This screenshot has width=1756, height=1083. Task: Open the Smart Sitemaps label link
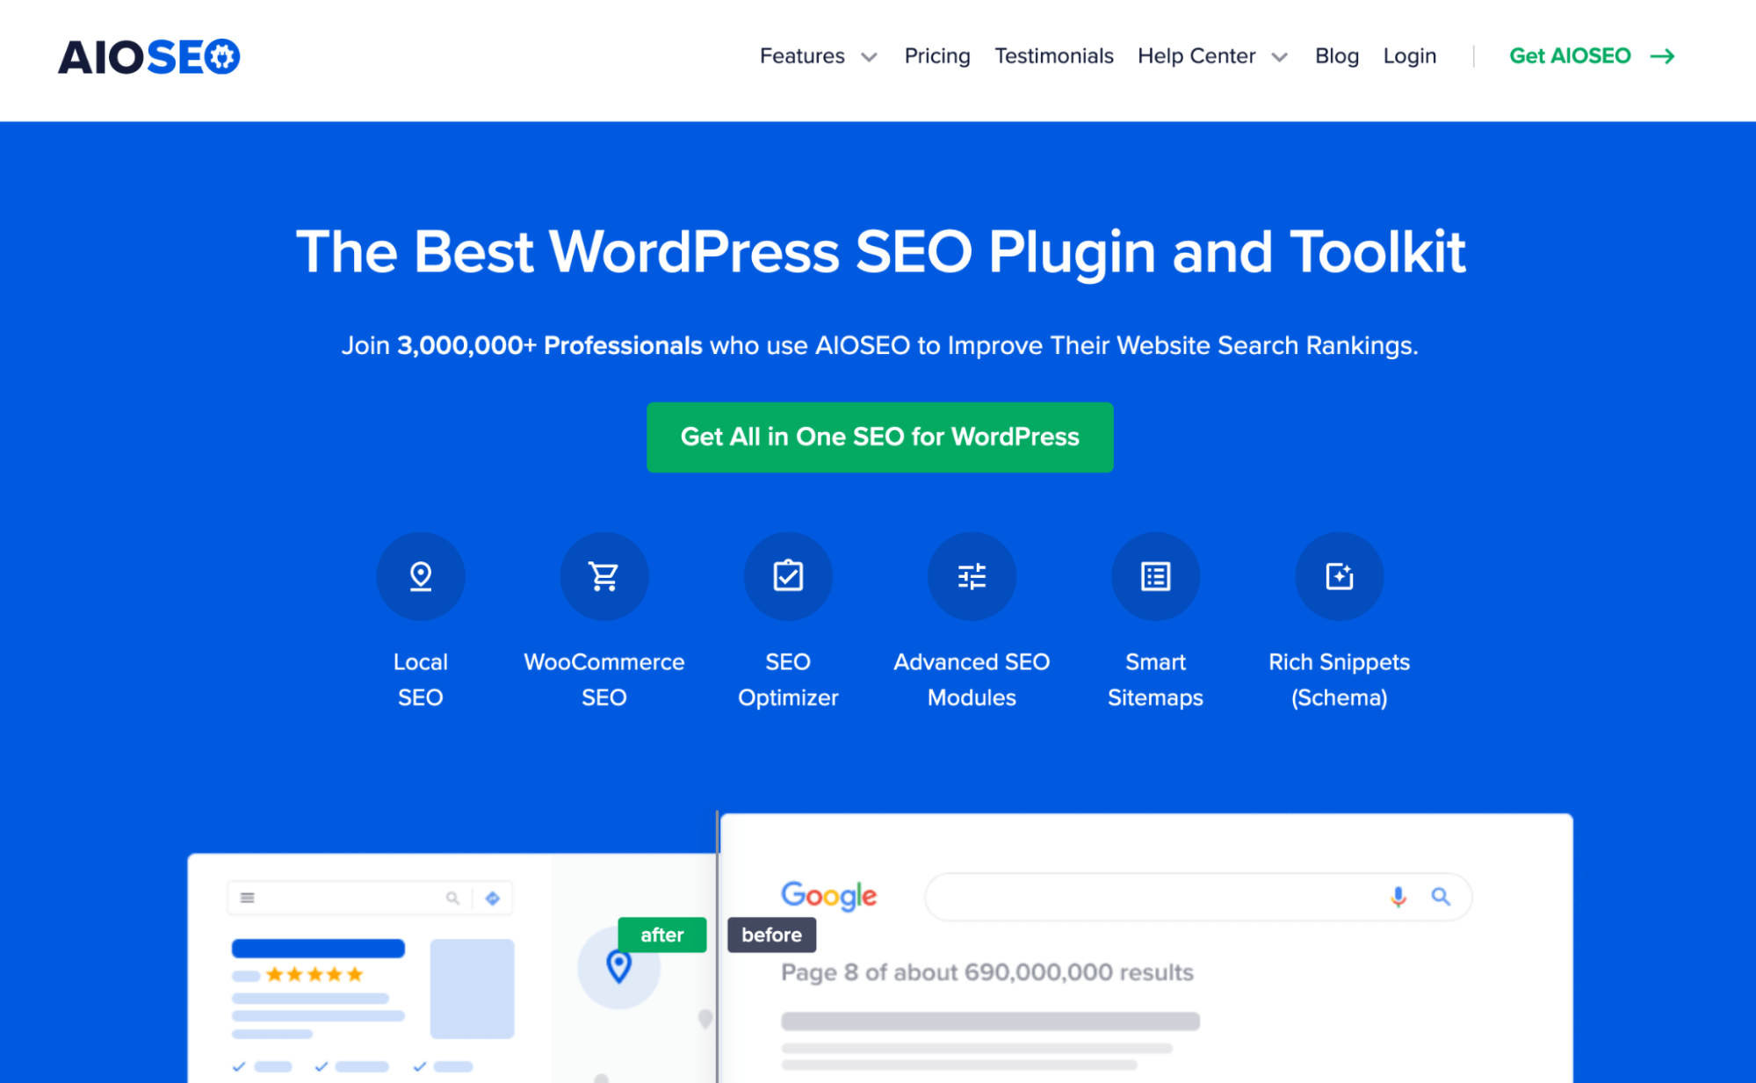(x=1155, y=680)
